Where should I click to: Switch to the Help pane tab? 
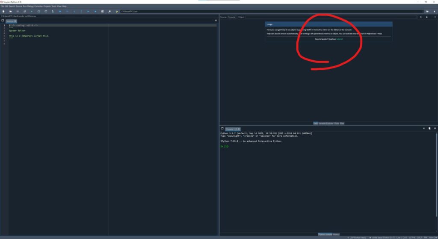tap(315, 124)
